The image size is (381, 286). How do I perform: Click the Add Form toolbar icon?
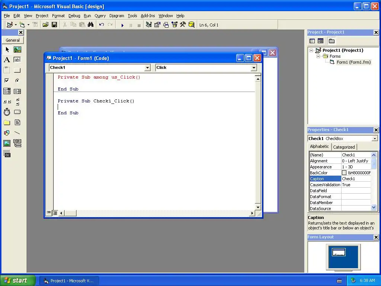pyautogui.click(x=22, y=25)
